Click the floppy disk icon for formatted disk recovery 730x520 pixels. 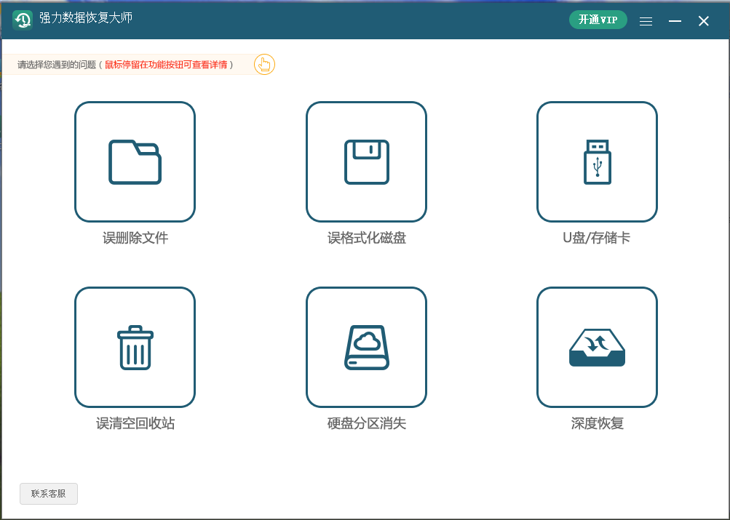coord(366,161)
